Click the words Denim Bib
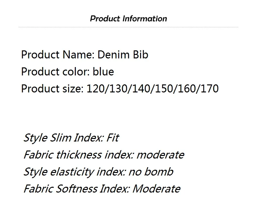 pyautogui.click(x=123, y=55)
